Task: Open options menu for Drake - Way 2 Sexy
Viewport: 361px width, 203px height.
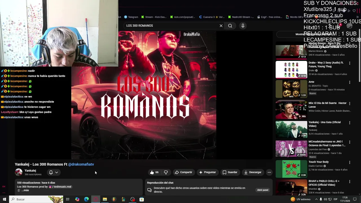Action: [350, 63]
